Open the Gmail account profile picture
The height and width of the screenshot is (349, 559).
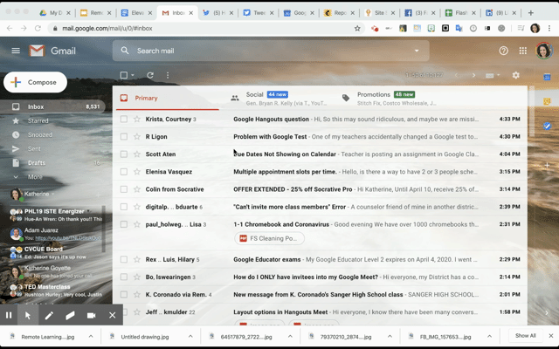[x=544, y=51]
